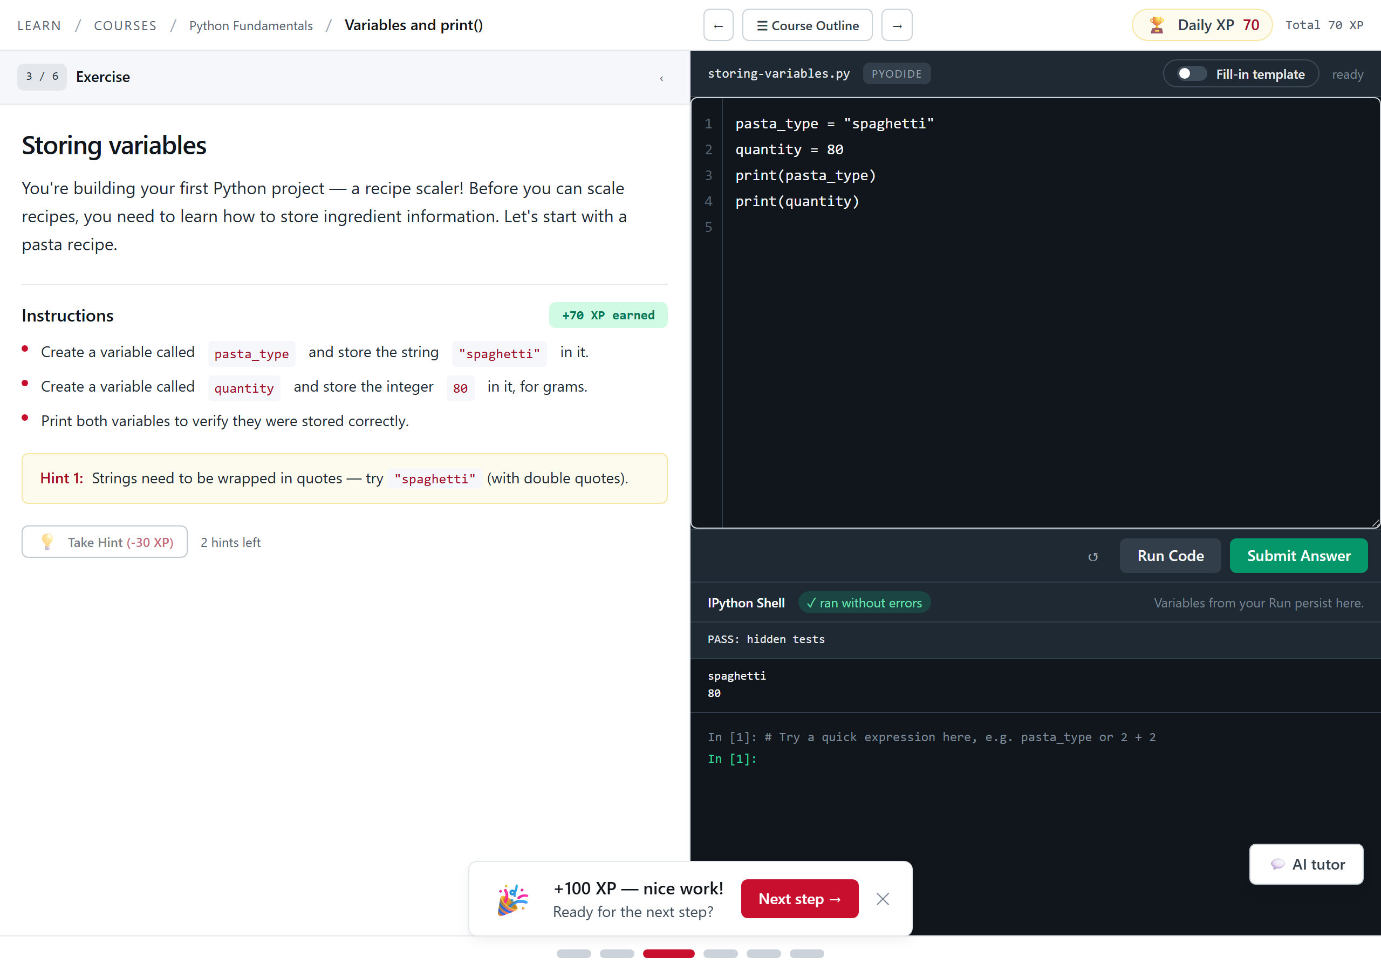Select the current step 3 progress segment
Viewport: 1381px width, 971px height.
tap(668, 953)
